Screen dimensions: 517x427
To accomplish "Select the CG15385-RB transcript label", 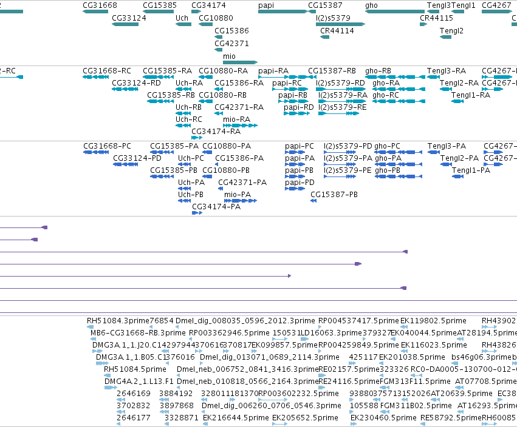I will point(171,95).
